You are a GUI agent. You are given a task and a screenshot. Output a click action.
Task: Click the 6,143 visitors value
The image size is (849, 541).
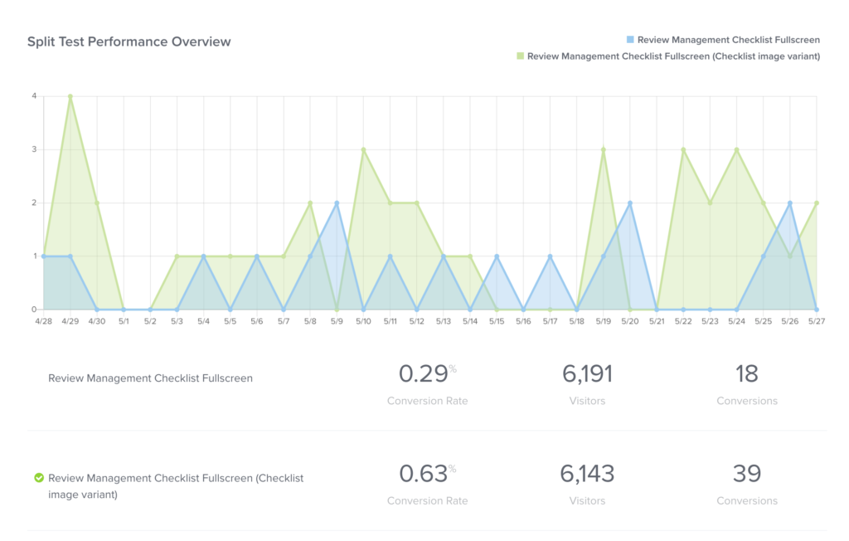(587, 474)
